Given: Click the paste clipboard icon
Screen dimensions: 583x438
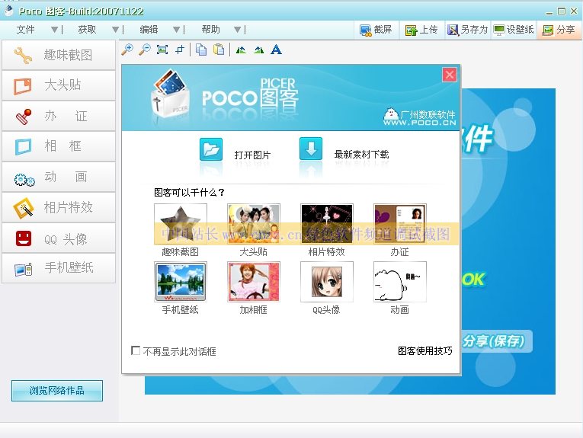Looking at the screenshot, I should point(219,50).
